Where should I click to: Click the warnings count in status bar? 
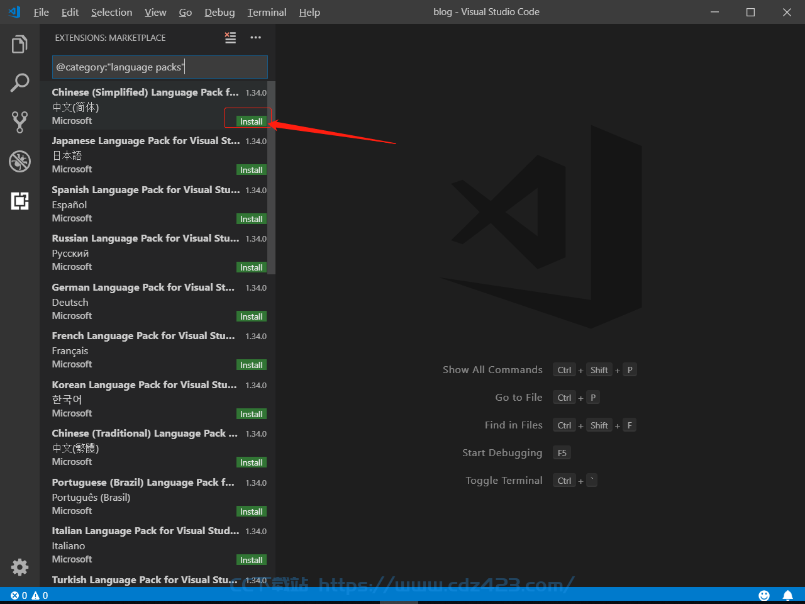40,595
